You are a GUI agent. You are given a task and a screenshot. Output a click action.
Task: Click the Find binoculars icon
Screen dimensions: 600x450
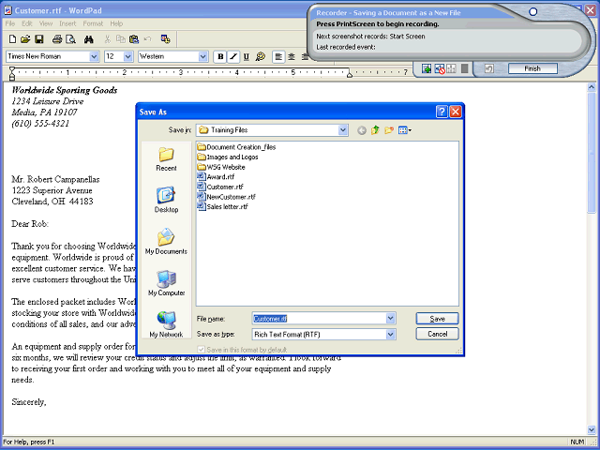[89, 39]
